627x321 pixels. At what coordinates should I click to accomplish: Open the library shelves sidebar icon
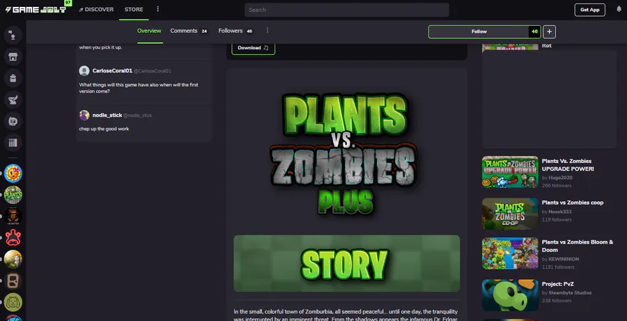click(x=13, y=143)
